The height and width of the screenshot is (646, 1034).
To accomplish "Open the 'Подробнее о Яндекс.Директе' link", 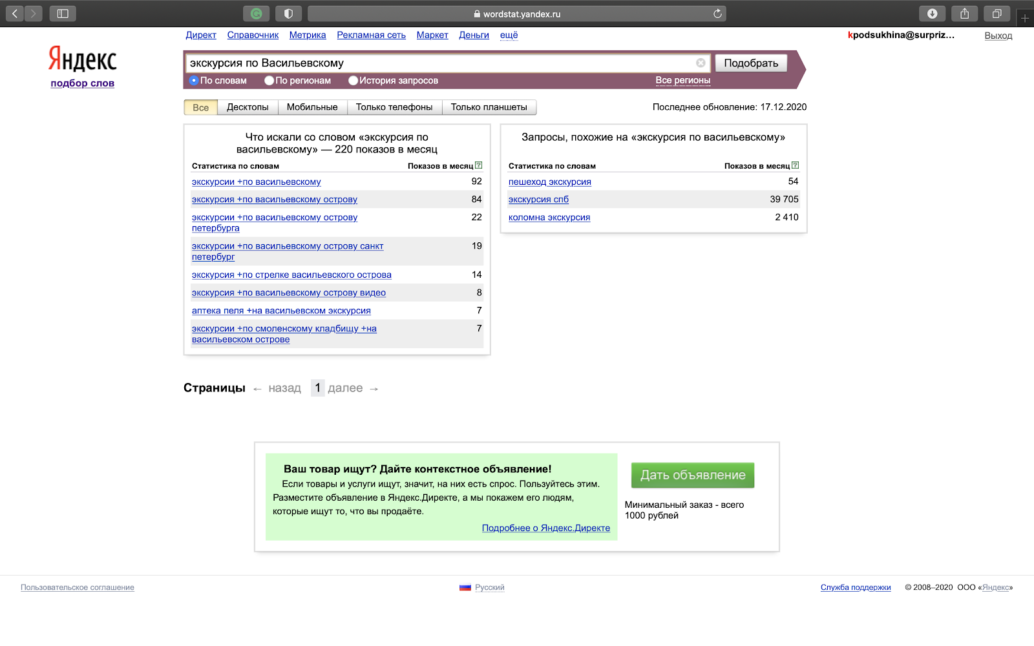I will click(546, 528).
